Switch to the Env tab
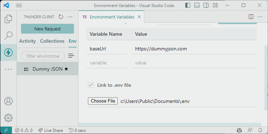This screenshot has height=134, width=268. click(x=73, y=41)
